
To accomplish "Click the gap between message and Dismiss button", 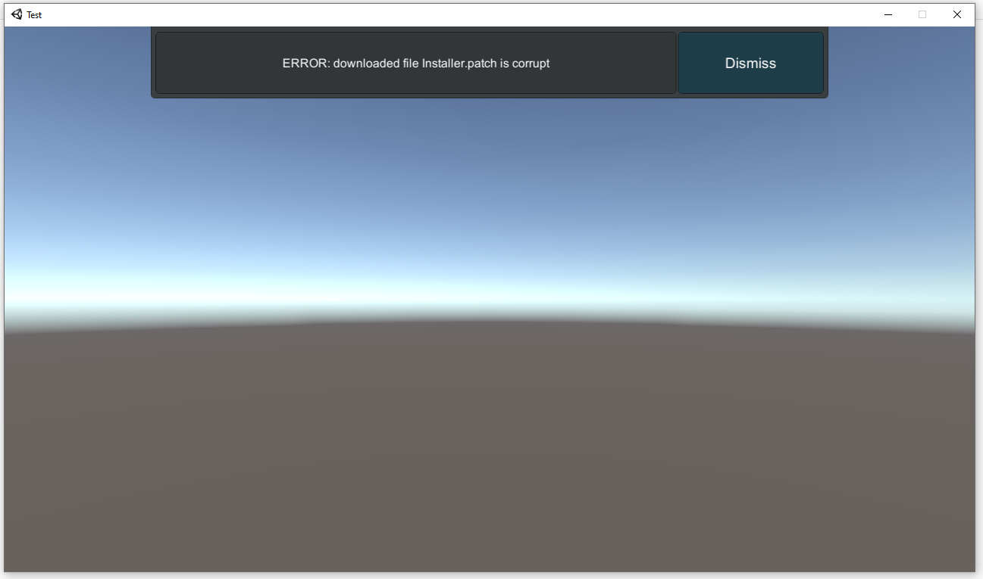I will tap(677, 63).
